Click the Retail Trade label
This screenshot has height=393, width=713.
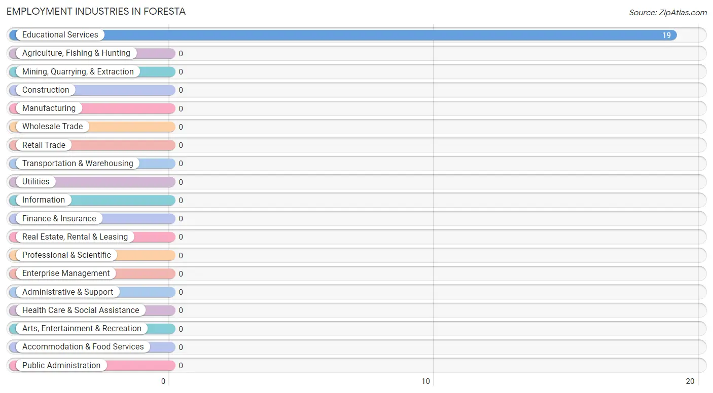click(x=44, y=145)
